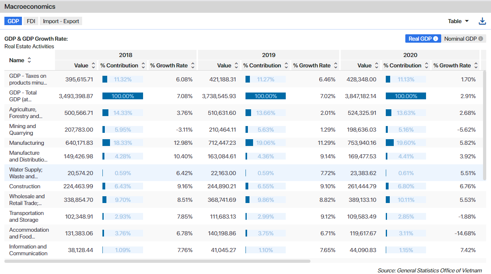This screenshot has height=274, width=491.
Task: Click the Manufacturing row name
Action: point(27,143)
